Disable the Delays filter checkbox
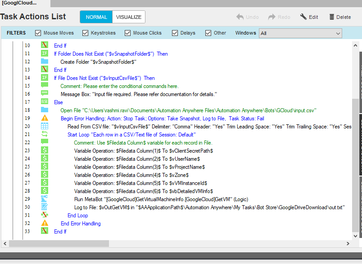 [x=175, y=33]
